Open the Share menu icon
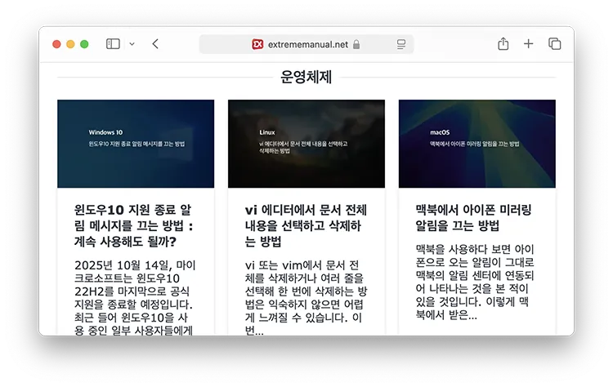The height and width of the screenshot is (387, 613). [x=503, y=44]
